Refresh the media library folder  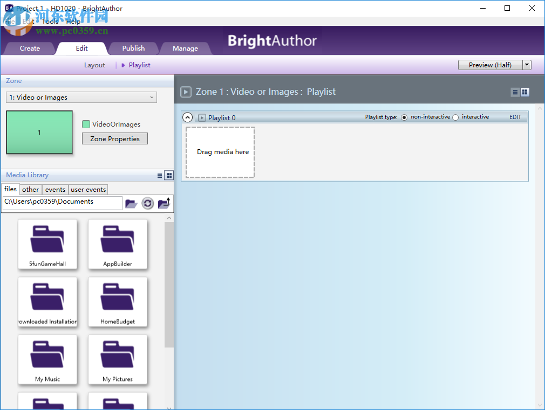click(147, 203)
